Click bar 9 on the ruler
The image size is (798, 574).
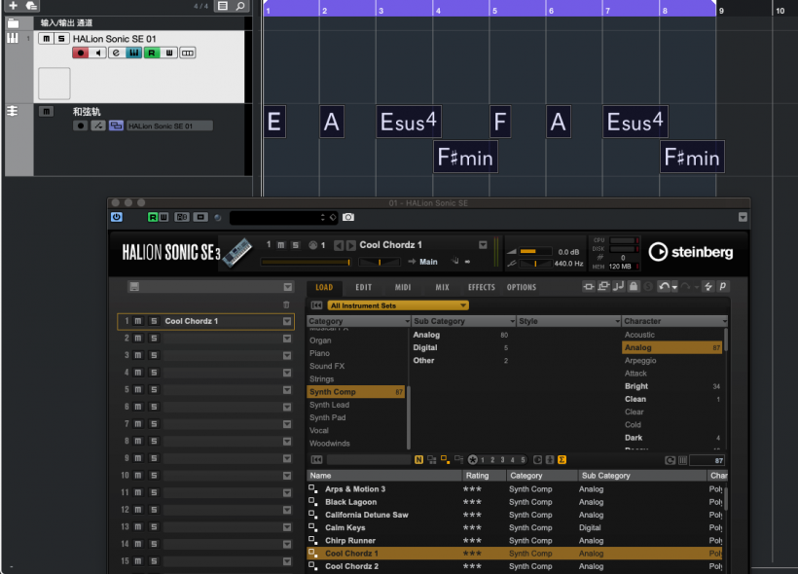click(721, 11)
